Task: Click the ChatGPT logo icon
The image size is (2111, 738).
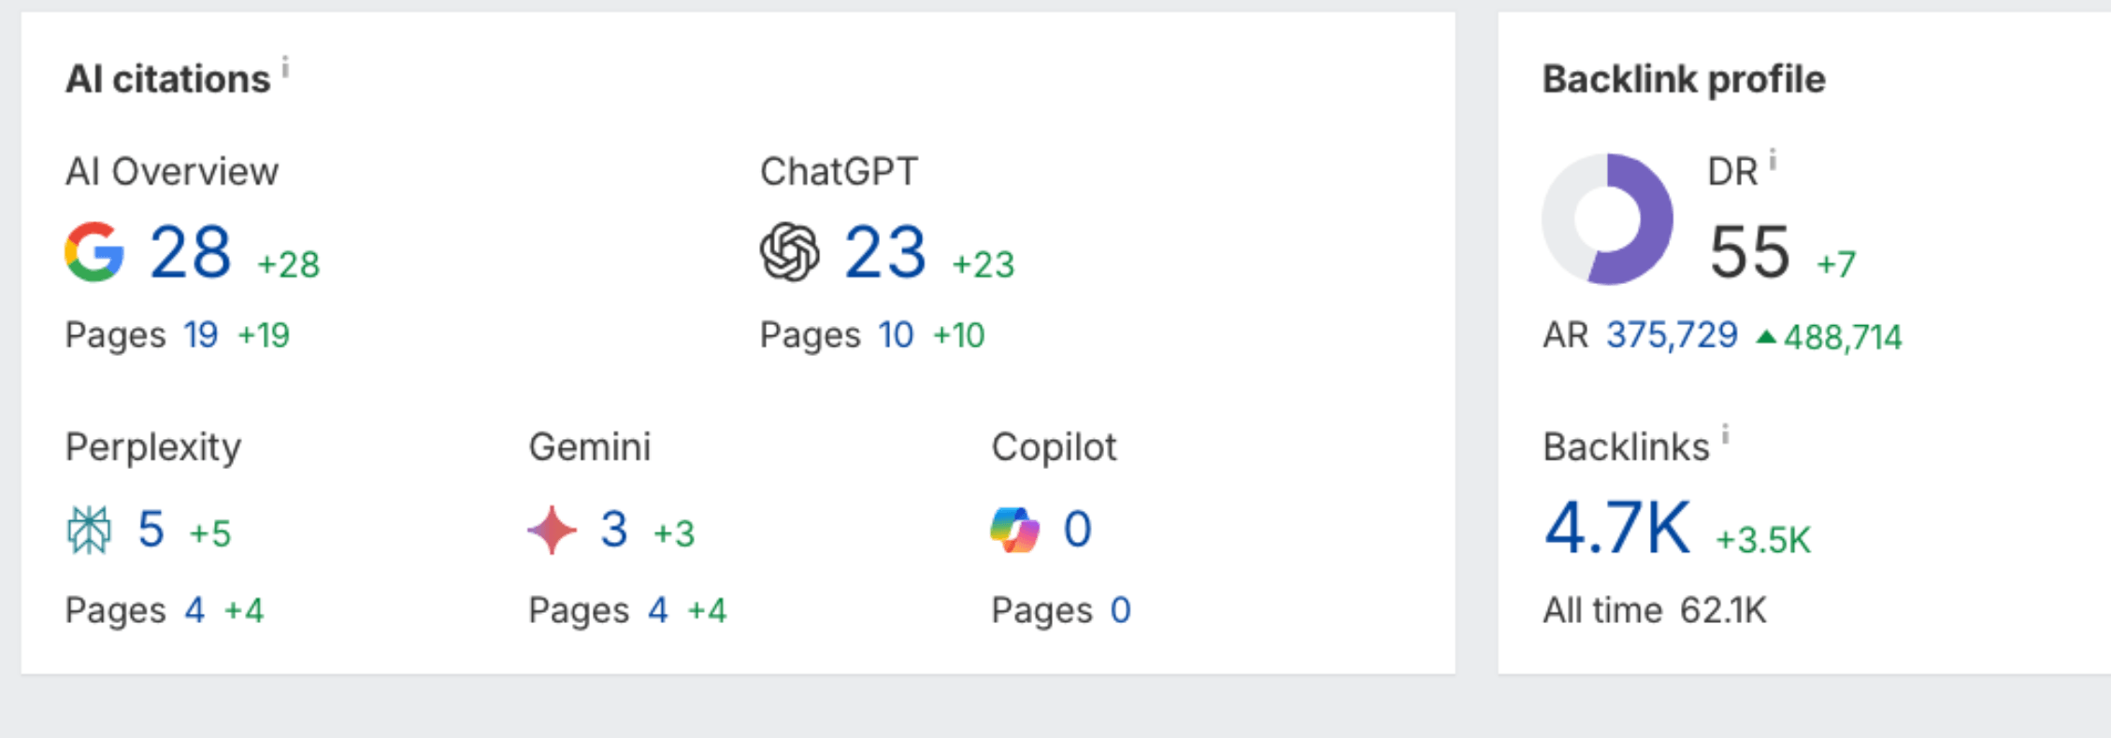Action: pos(790,252)
